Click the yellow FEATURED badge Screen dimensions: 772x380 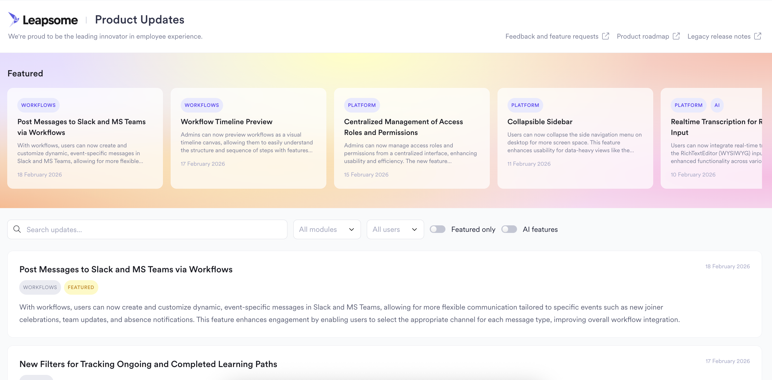[x=81, y=287]
